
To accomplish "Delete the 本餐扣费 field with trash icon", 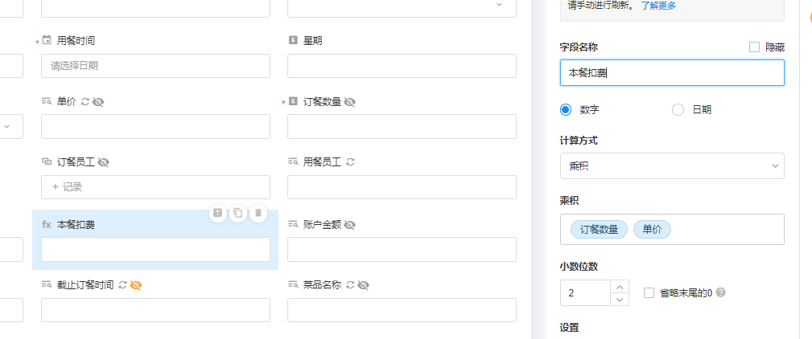I will (x=258, y=213).
